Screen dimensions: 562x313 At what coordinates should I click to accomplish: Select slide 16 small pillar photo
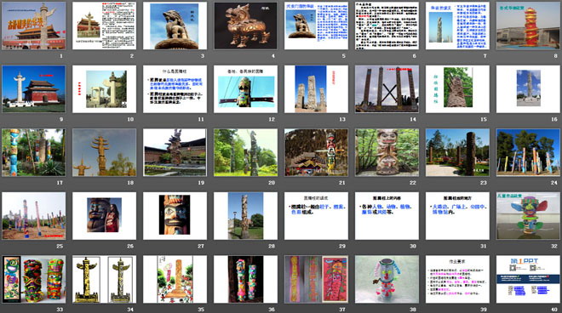pyautogui.click(x=528, y=88)
